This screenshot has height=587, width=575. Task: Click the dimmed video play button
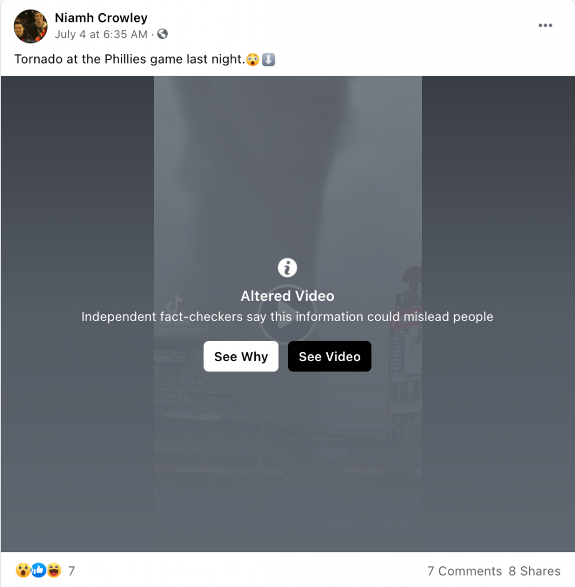pyautogui.click(x=287, y=314)
